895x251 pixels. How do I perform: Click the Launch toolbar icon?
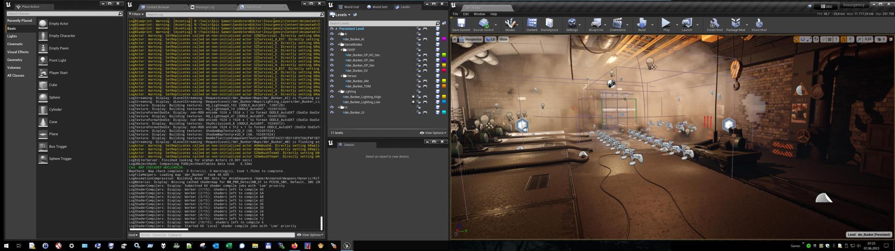click(x=687, y=25)
